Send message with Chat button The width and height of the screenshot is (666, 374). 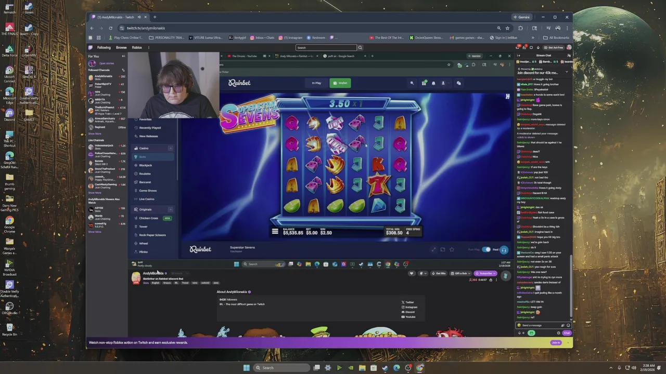click(567, 333)
